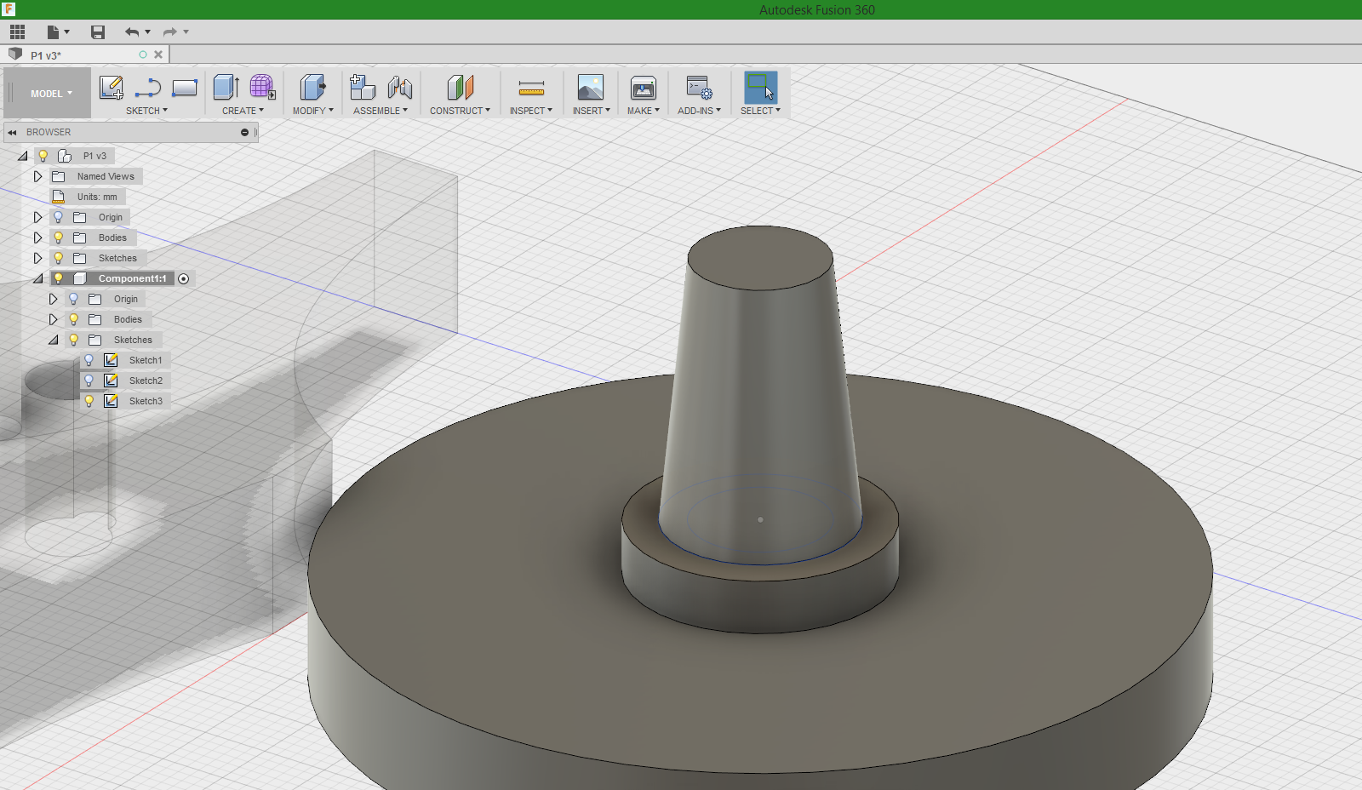
Task: Select the Joint tool
Action: coord(399,88)
